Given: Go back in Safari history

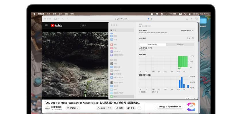Looking at the screenshot, I should (x=63, y=19).
